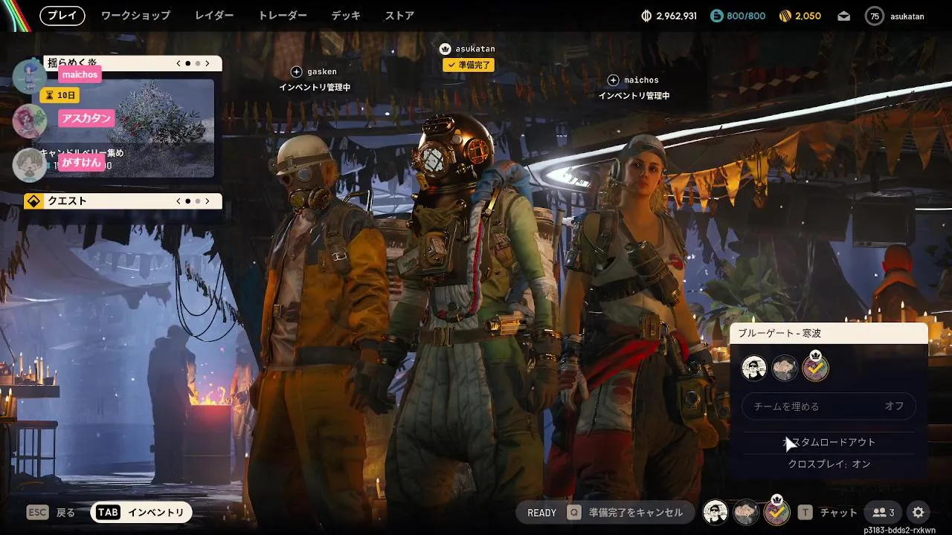This screenshot has height=535, width=952.
Task: Click the maichos overlay avatar
Action: 30,76
